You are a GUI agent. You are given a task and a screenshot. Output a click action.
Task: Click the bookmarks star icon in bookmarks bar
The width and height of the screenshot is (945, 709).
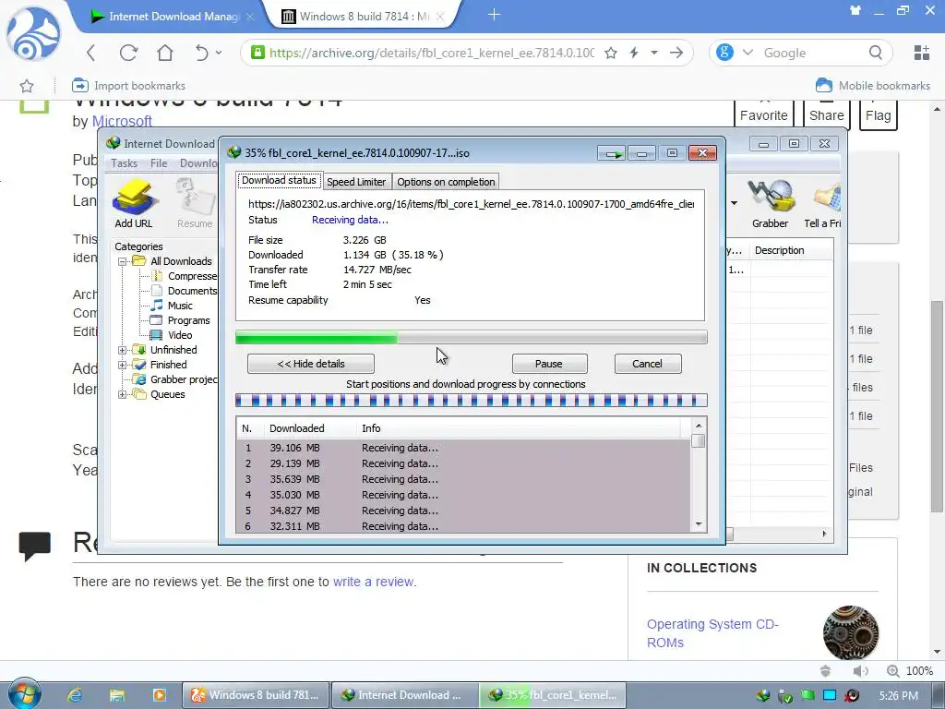click(x=27, y=86)
